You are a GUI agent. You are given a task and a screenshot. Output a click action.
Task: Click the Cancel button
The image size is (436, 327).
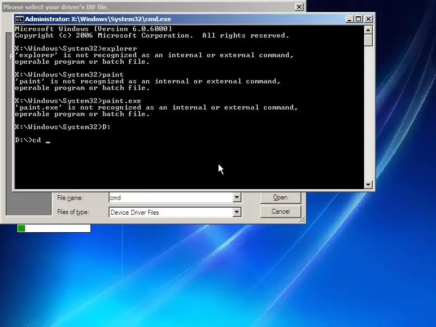[x=281, y=211]
